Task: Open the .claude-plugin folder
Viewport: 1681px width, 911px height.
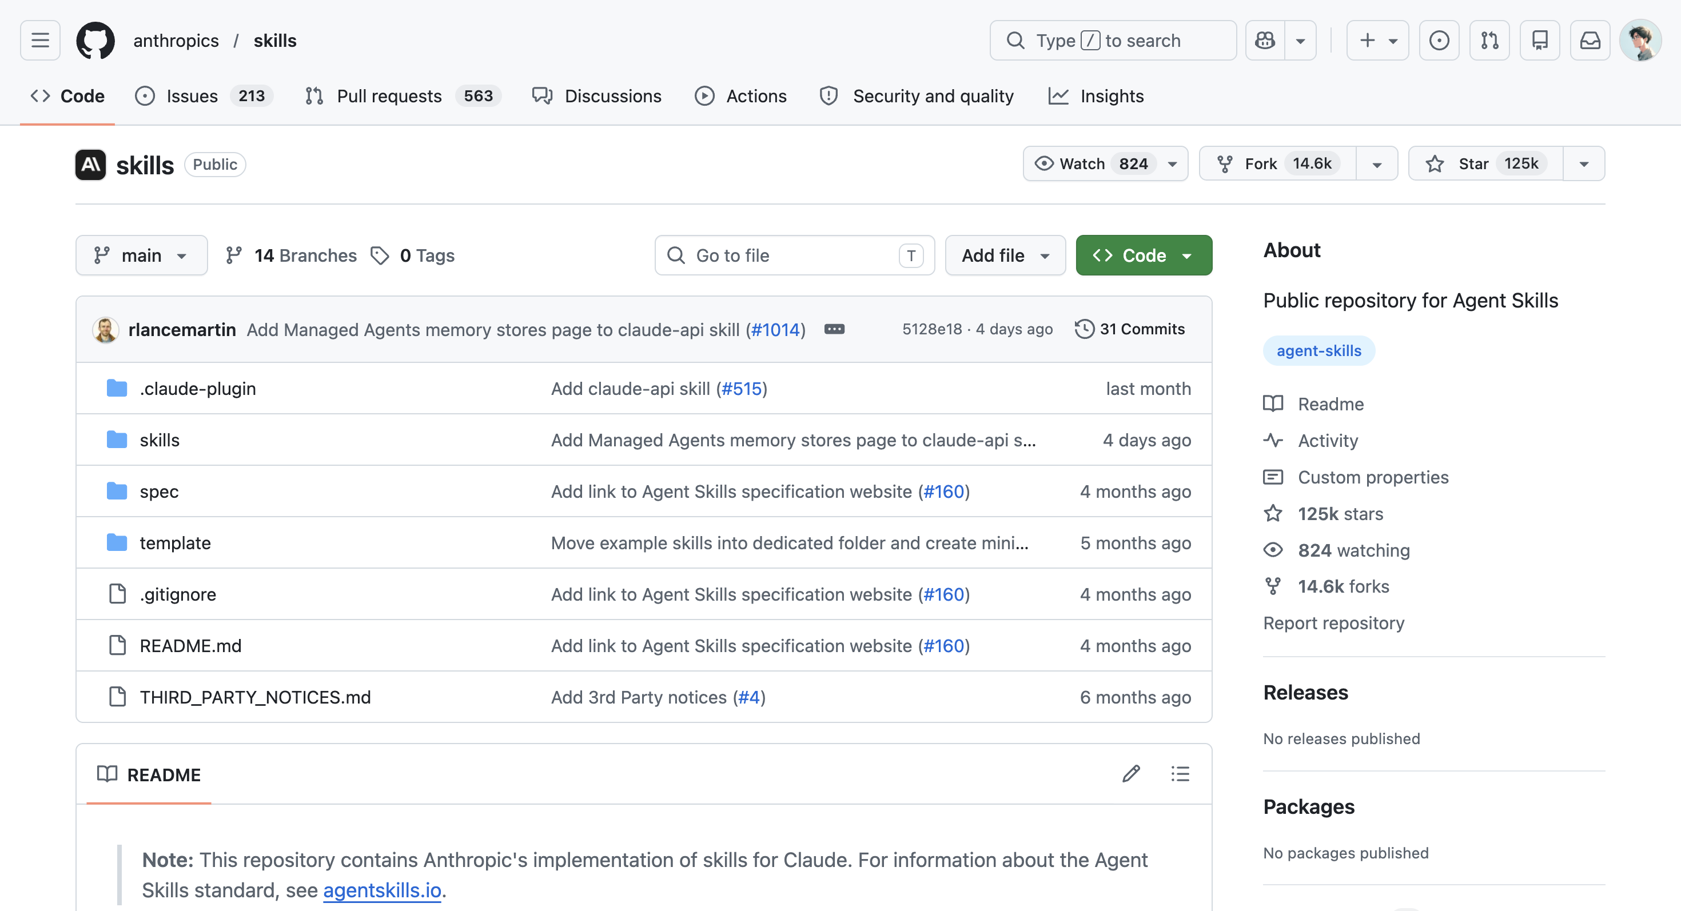Action: tap(198, 388)
